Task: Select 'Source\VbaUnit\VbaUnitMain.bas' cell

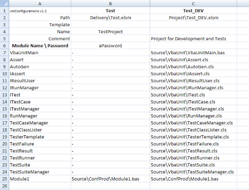Action: (193, 53)
